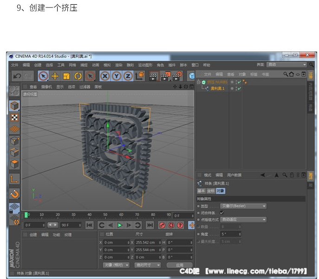The width and height of the screenshot is (319, 279).
Task: Open the 文件 menu
Action: [x=15, y=65]
